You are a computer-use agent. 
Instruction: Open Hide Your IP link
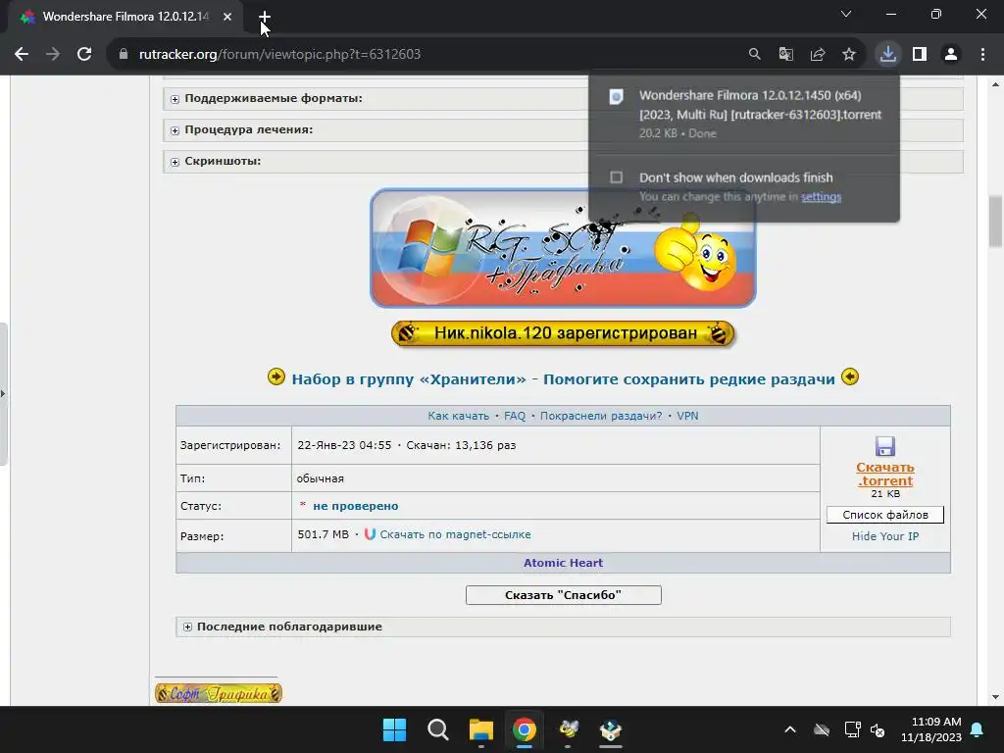point(885,536)
